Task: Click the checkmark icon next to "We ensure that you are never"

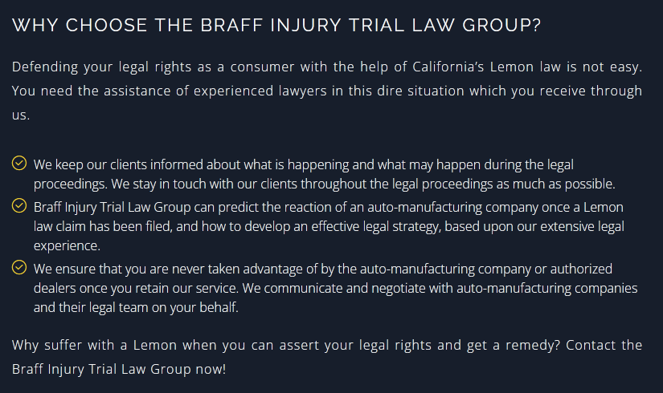Action: [x=19, y=267]
